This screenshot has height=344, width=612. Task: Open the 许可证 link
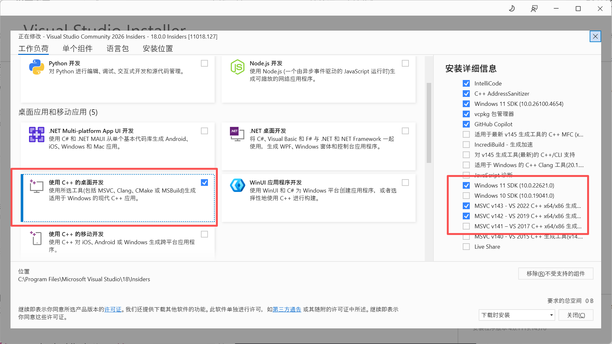113,310
